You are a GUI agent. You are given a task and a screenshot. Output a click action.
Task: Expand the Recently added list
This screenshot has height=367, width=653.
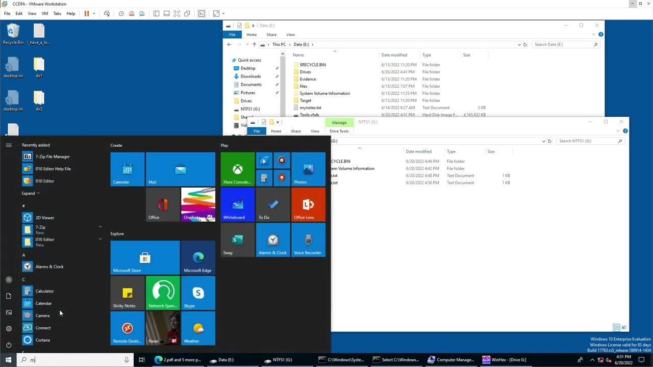click(x=31, y=193)
